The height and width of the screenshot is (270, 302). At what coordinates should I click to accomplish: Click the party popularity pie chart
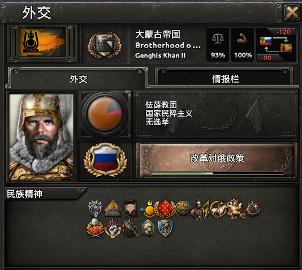tap(105, 114)
